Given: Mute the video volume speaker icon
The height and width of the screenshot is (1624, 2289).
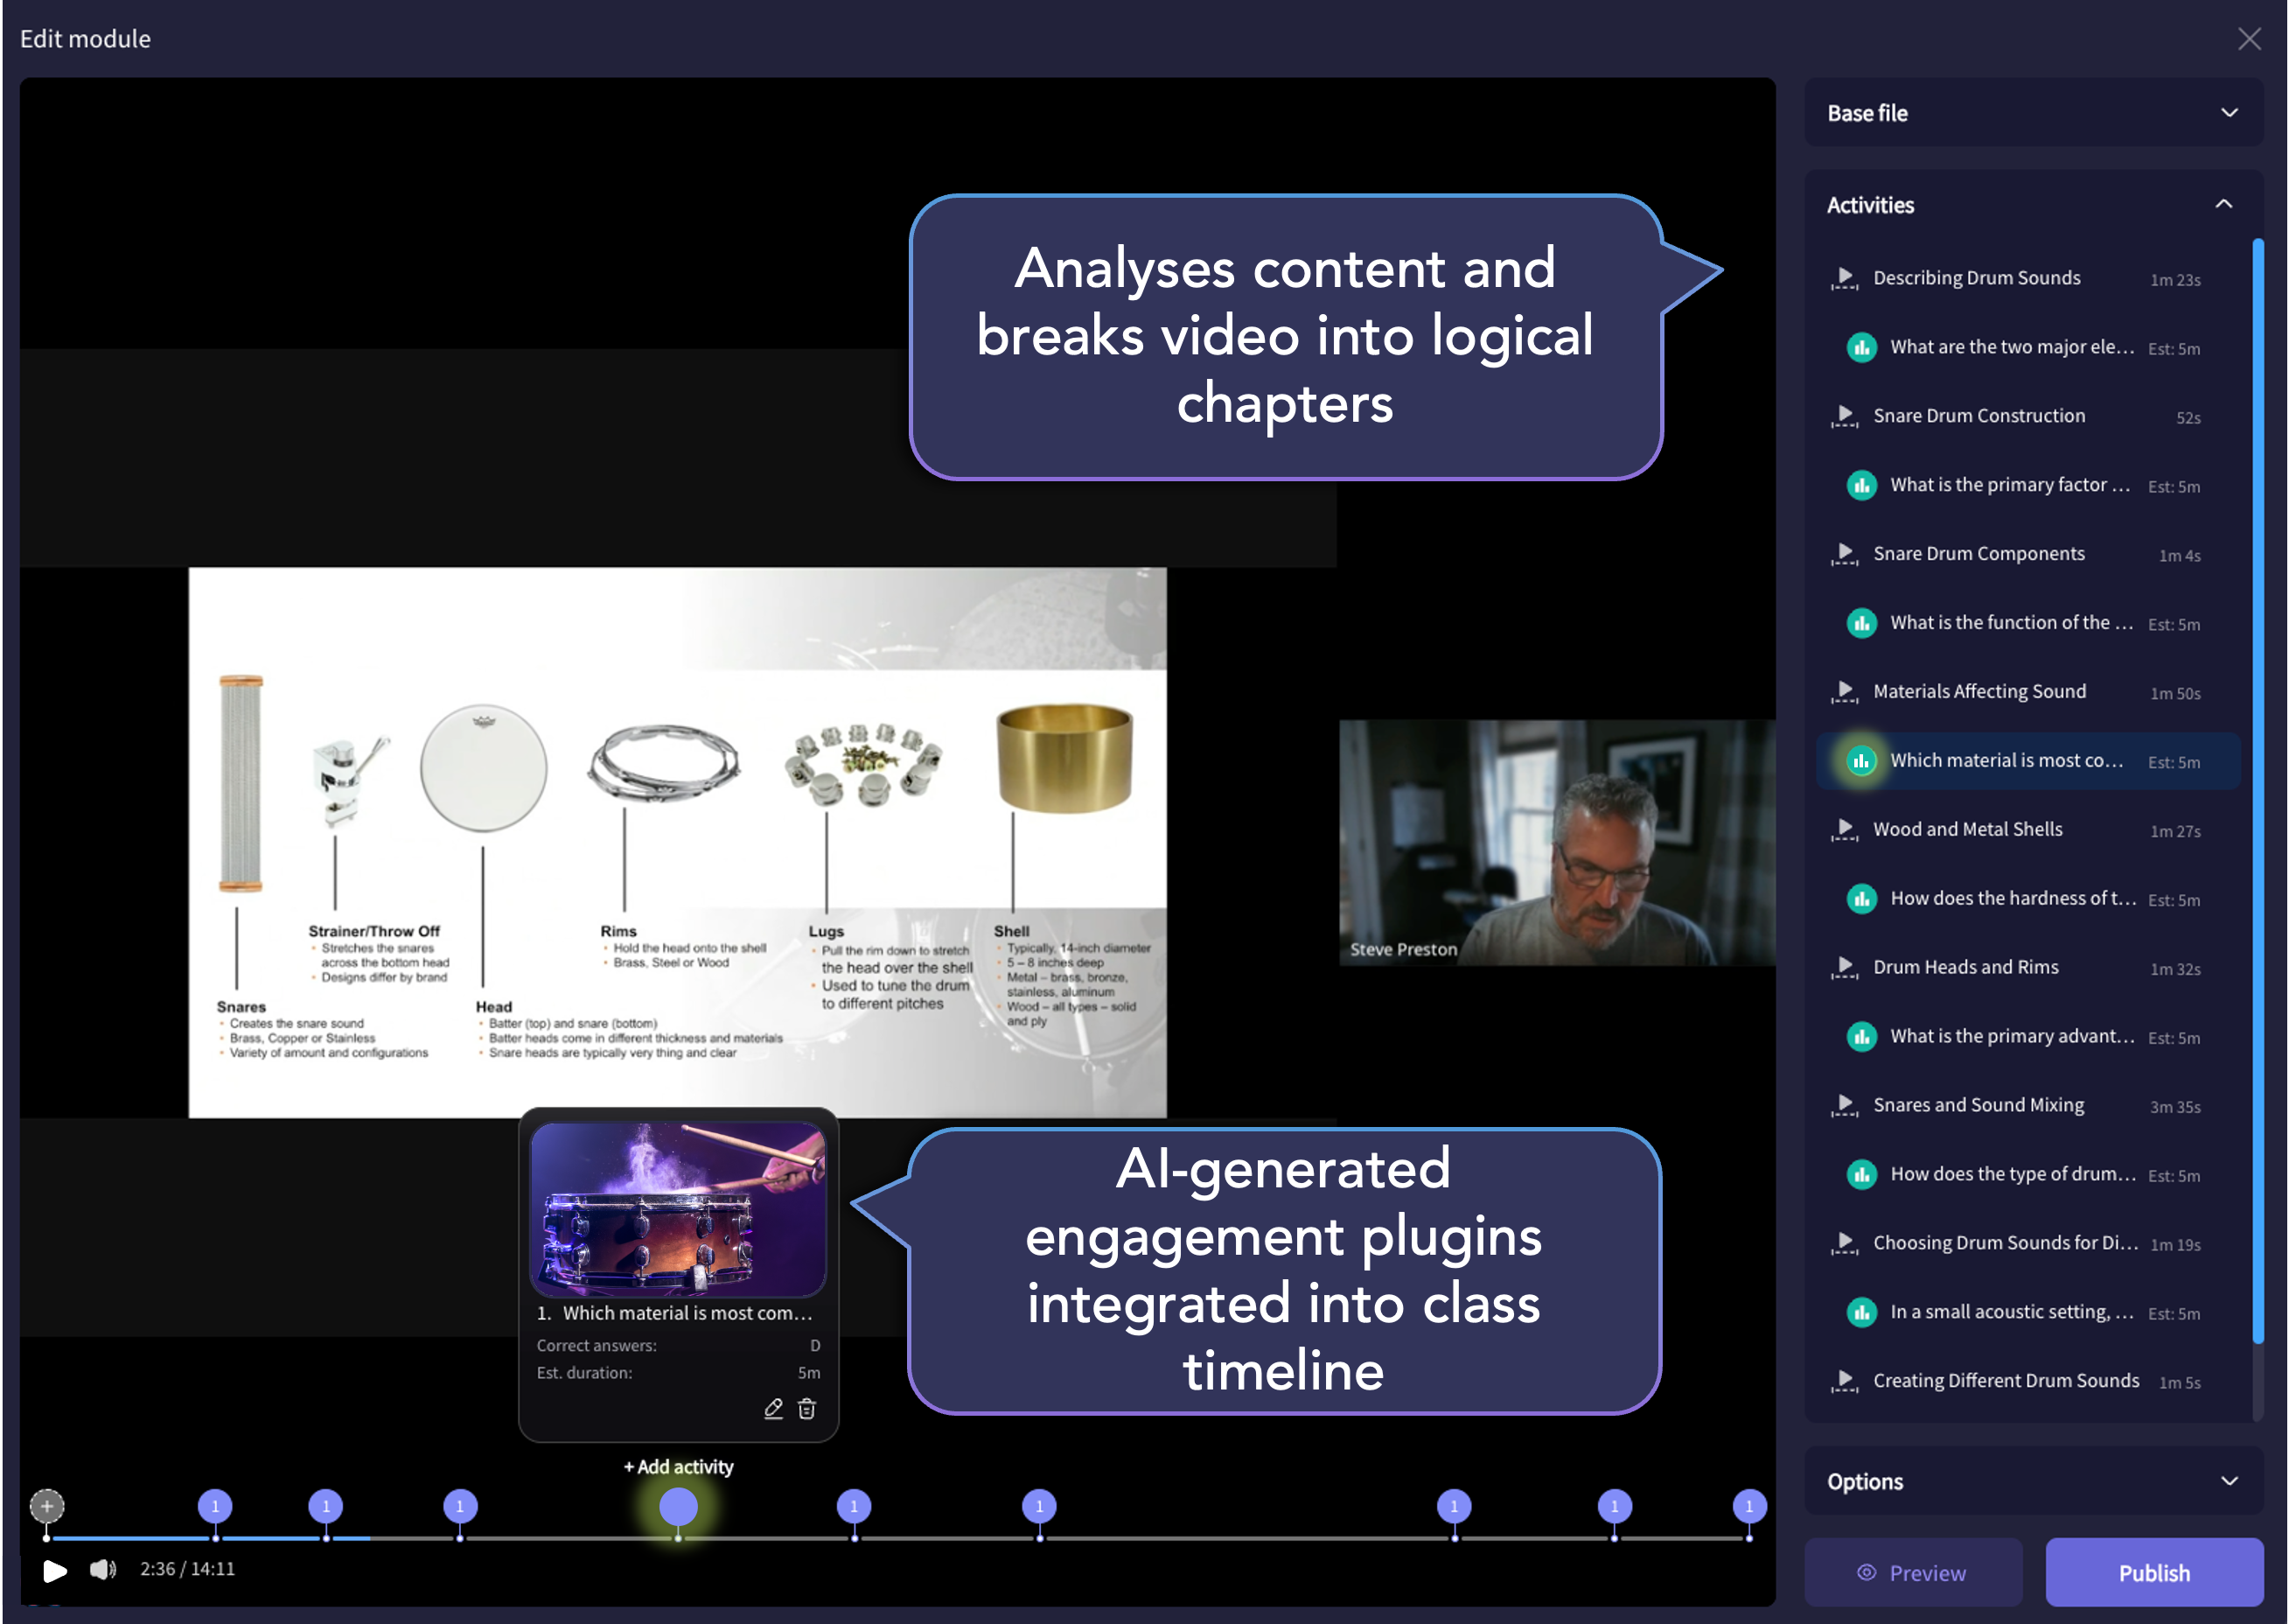Looking at the screenshot, I should coord(103,1569).
